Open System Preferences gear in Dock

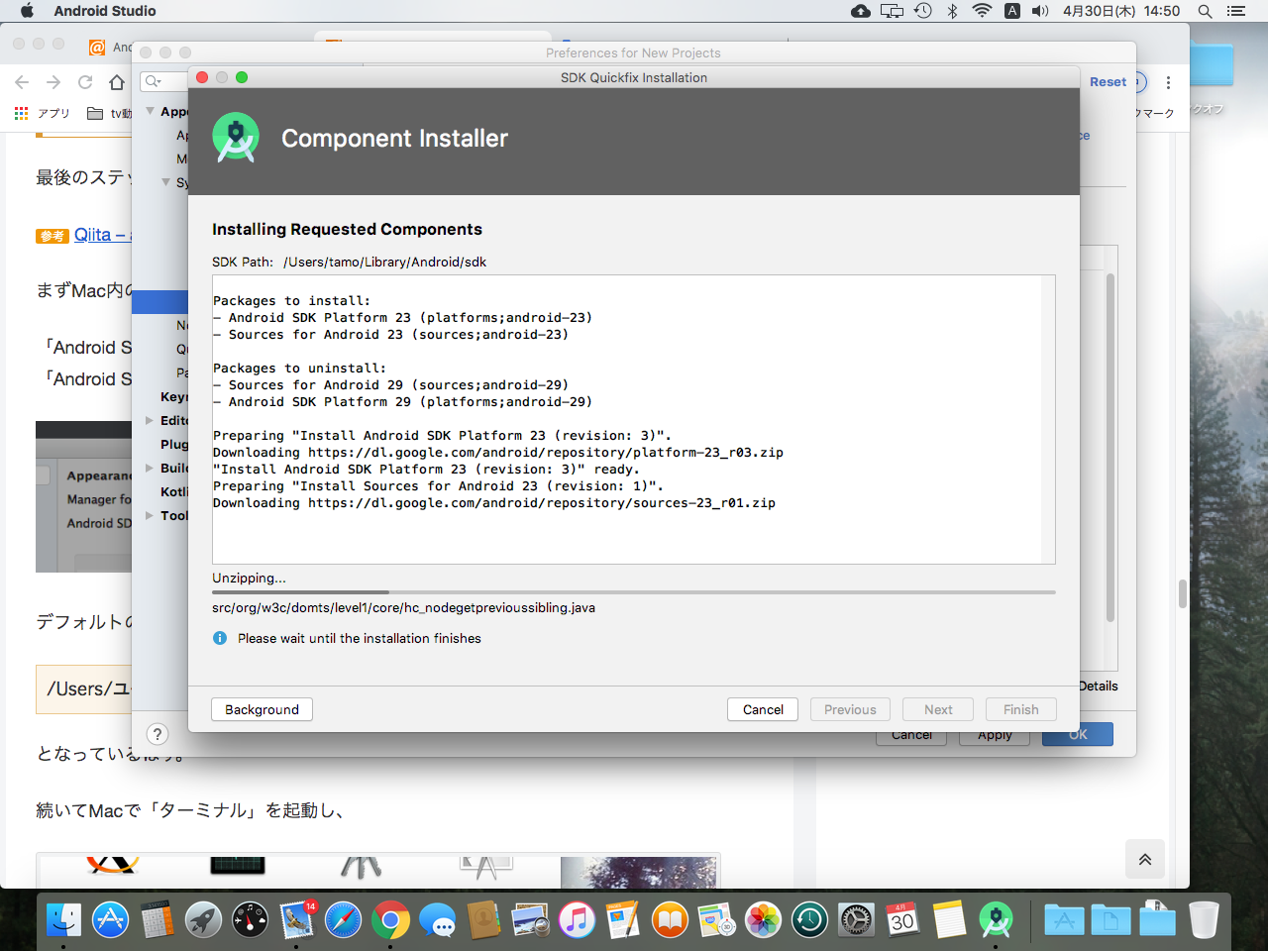click(x=856, y=920)
